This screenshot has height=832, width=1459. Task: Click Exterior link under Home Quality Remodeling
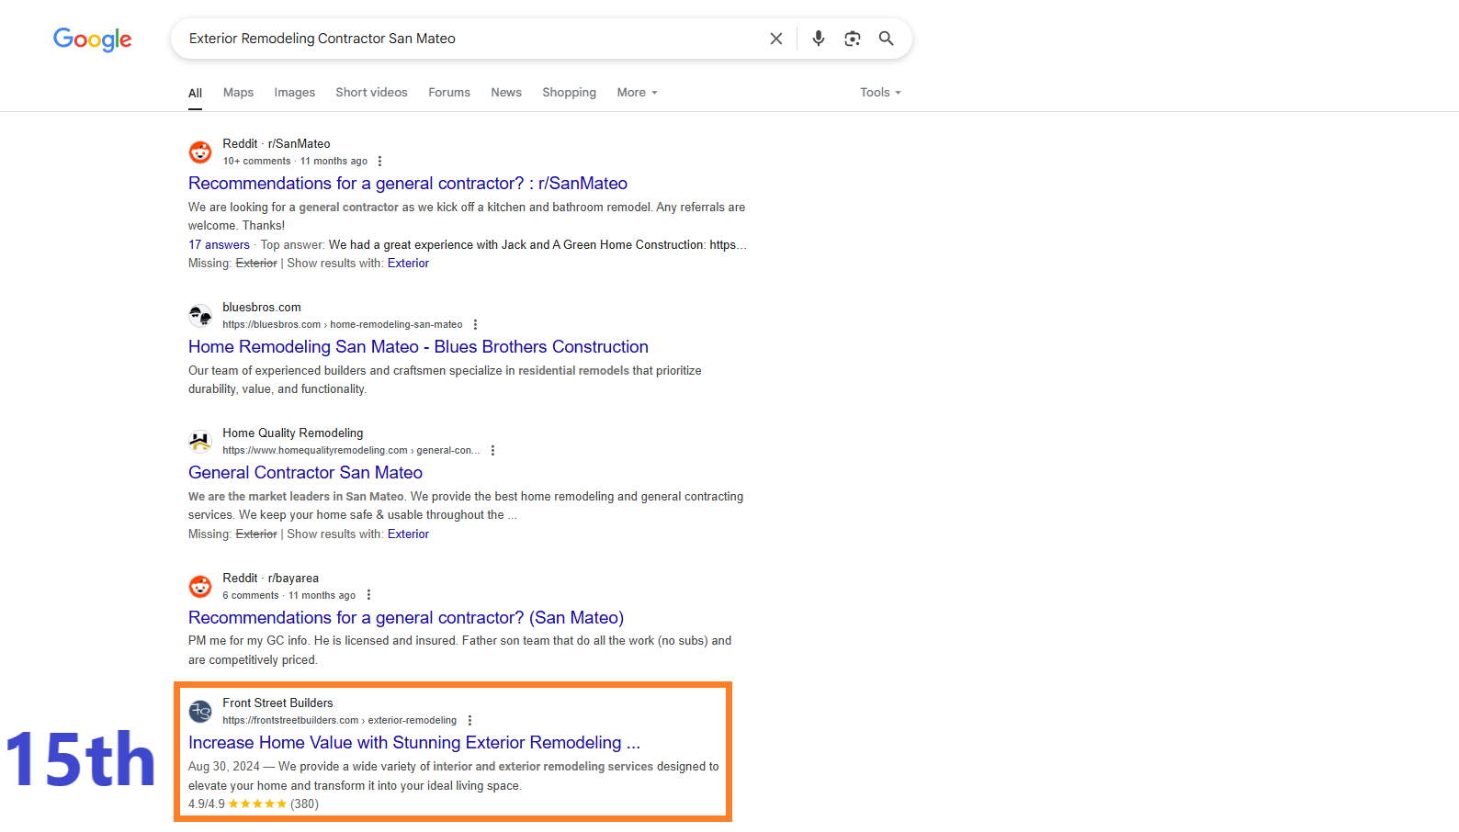408,534
